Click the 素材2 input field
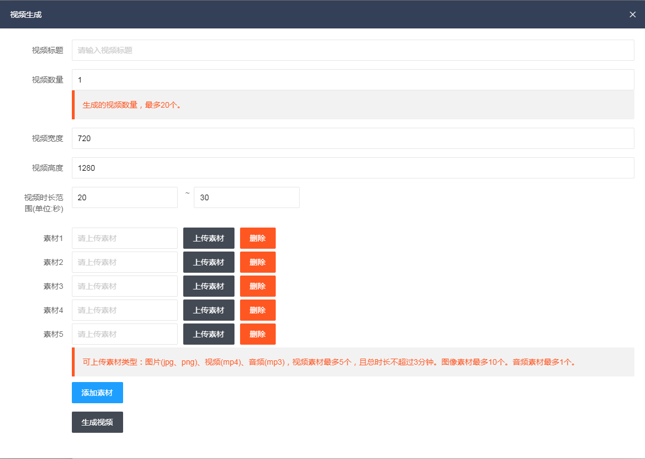This screenshot has height=459, width=645. (125, 262)
